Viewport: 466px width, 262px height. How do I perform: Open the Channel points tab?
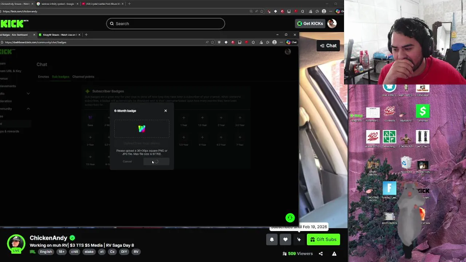[x=83, y=77]
